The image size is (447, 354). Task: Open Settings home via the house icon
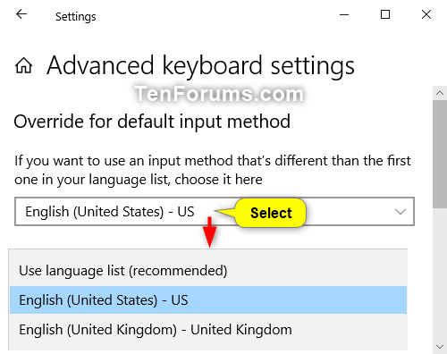point(23,65)
